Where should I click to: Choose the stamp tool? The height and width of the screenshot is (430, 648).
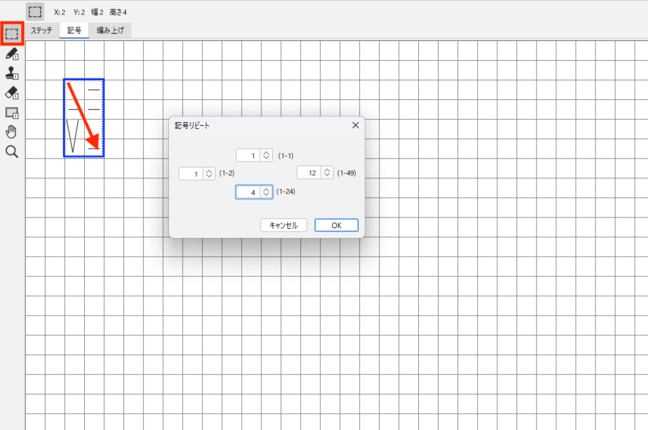point(12,73)
